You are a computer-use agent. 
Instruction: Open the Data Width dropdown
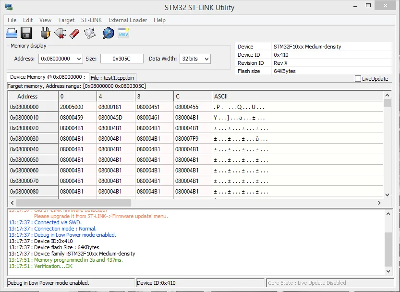pos(207,59)
